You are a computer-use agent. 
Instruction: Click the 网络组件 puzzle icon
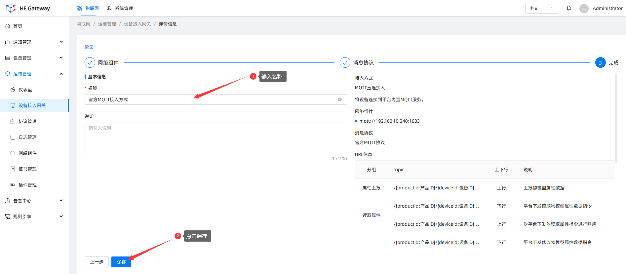13,153
